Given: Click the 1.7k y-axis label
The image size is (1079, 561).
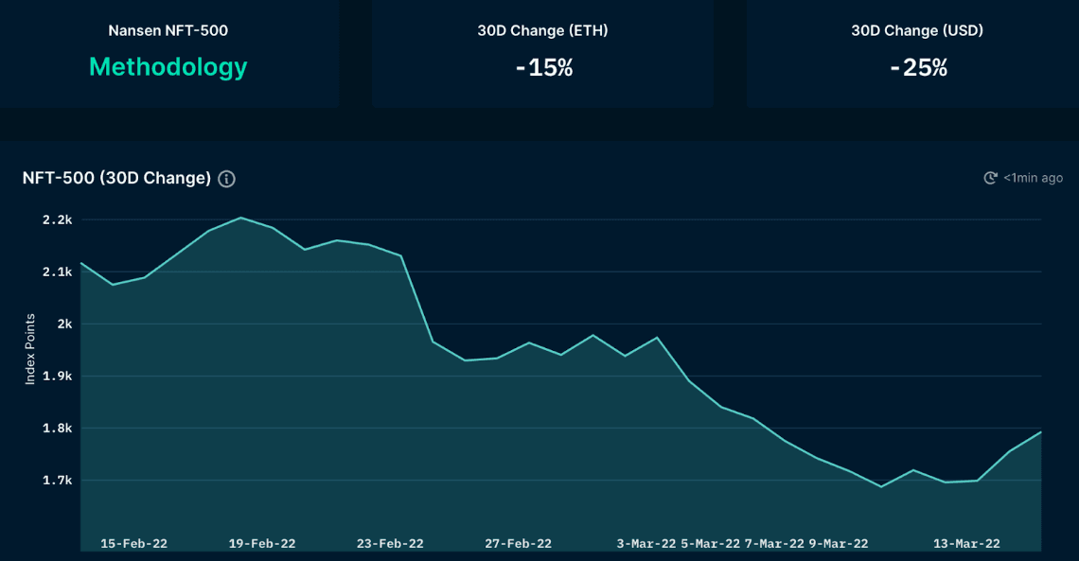Looking at the screenshot, I should point(59,480).
